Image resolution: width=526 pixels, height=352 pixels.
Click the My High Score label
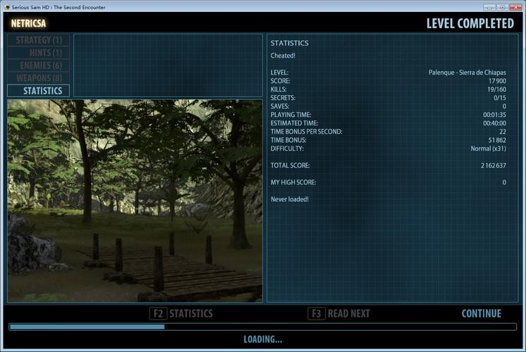coord(293,182)
